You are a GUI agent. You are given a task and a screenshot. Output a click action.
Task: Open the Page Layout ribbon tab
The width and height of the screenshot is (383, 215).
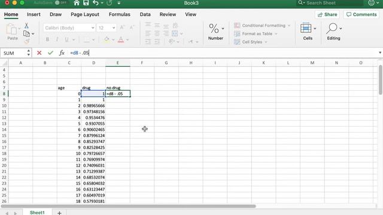pos(85,14)
